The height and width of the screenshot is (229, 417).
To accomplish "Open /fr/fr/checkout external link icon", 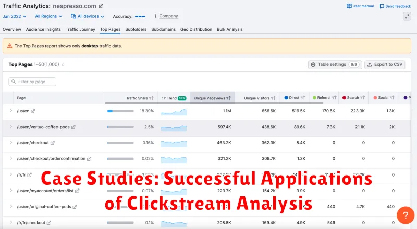I will (x=48, y=223).
